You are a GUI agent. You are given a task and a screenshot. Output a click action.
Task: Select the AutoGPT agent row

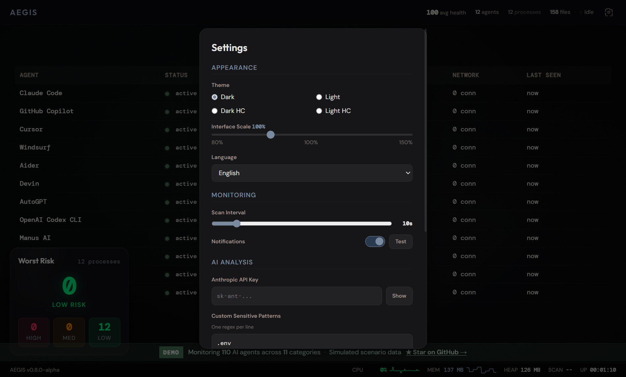[107, 202]
